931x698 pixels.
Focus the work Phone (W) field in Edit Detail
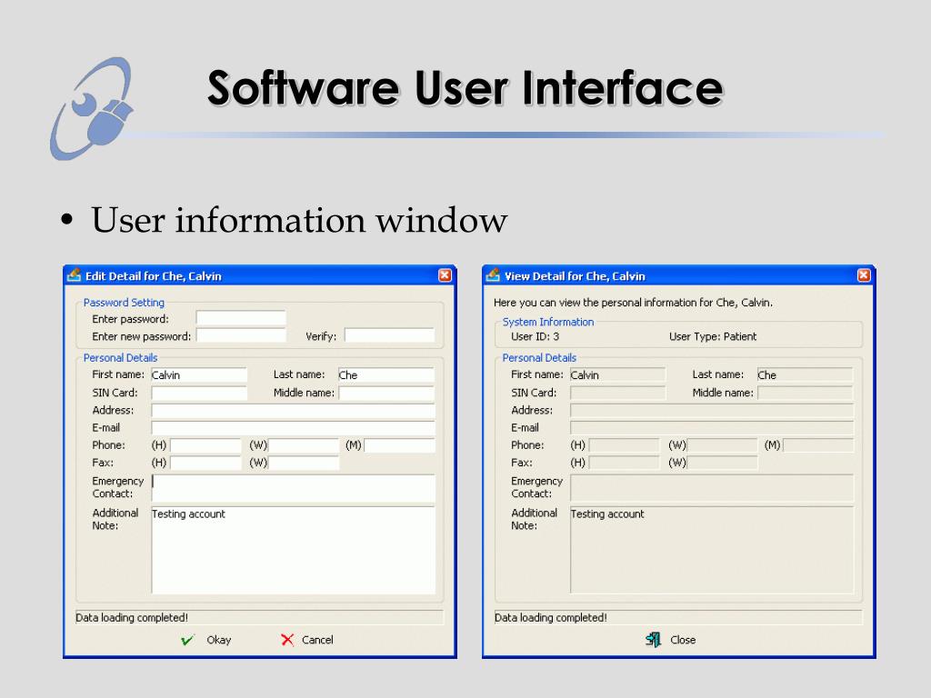304,445
